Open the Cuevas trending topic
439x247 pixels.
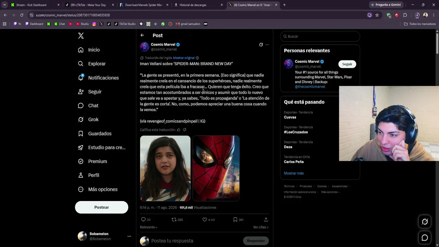pyautogui.click(x=290, y=117)
